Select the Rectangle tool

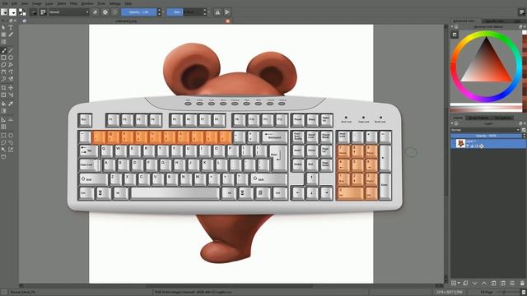pos(3,58)
